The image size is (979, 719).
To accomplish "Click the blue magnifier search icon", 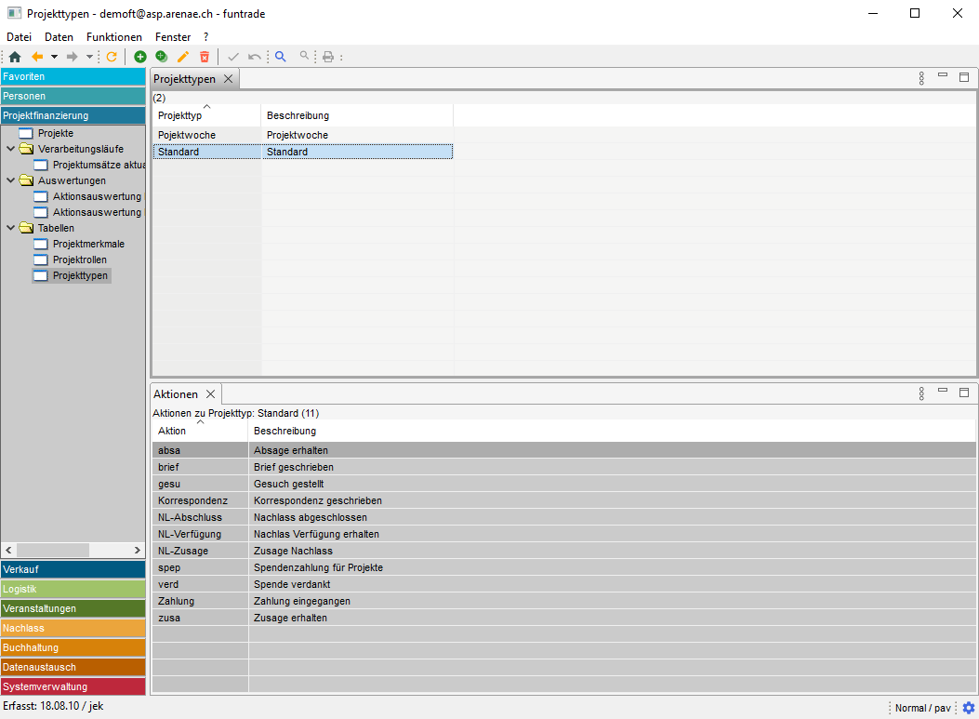I will point(281,57).
